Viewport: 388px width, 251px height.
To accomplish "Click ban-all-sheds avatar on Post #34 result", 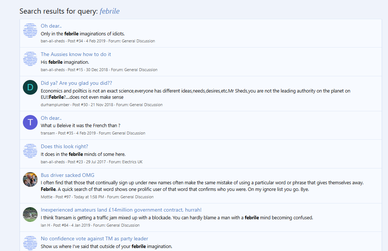I will [x=30, y=30].
